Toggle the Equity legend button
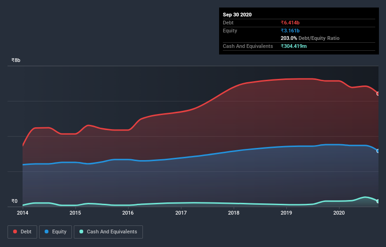Viewport: 386px width, 247px height. [x=55, y=232]
